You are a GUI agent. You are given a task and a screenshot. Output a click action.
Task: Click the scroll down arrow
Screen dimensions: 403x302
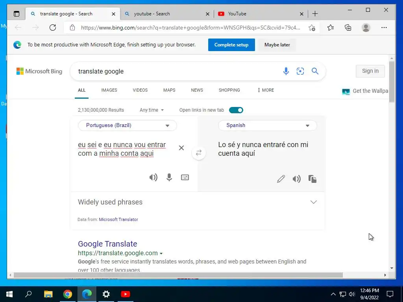tap(392, 268)
